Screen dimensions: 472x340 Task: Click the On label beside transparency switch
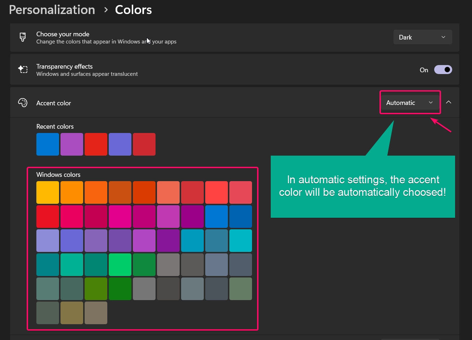tap(424, 70)
